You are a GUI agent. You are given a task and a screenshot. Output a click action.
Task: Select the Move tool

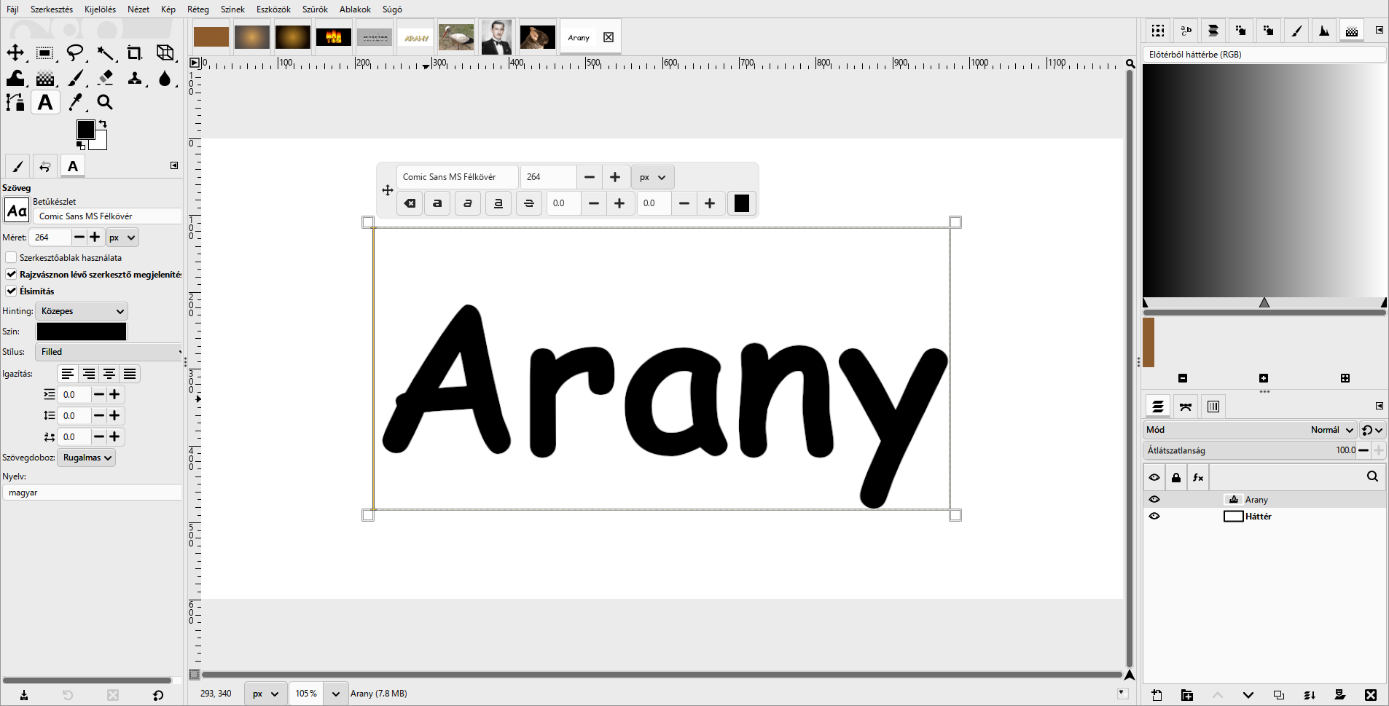(x=15, y=52)
